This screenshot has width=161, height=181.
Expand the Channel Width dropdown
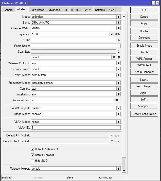pos(118,28)
